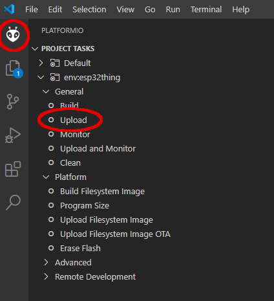Screen dimensions: 274x301
Task: Click the circle icon next to Program Size
Action: click(x=51, y=205)
